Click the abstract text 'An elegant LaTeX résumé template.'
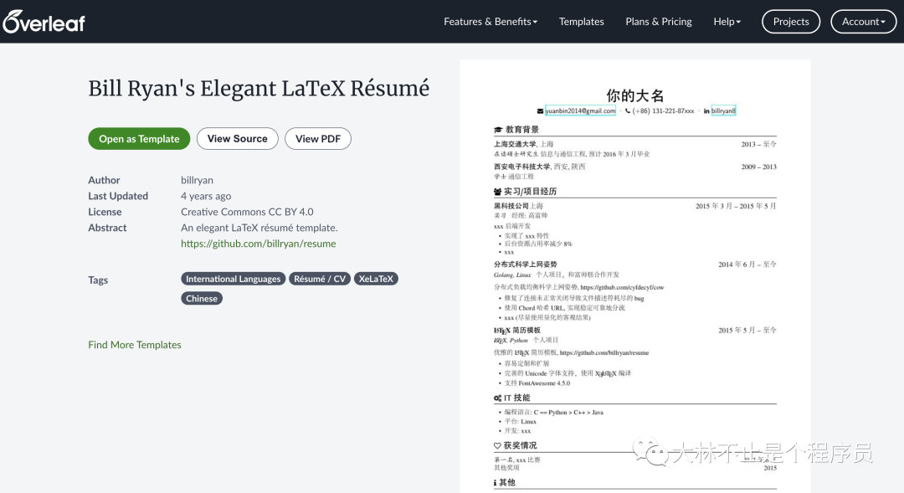 259,228
